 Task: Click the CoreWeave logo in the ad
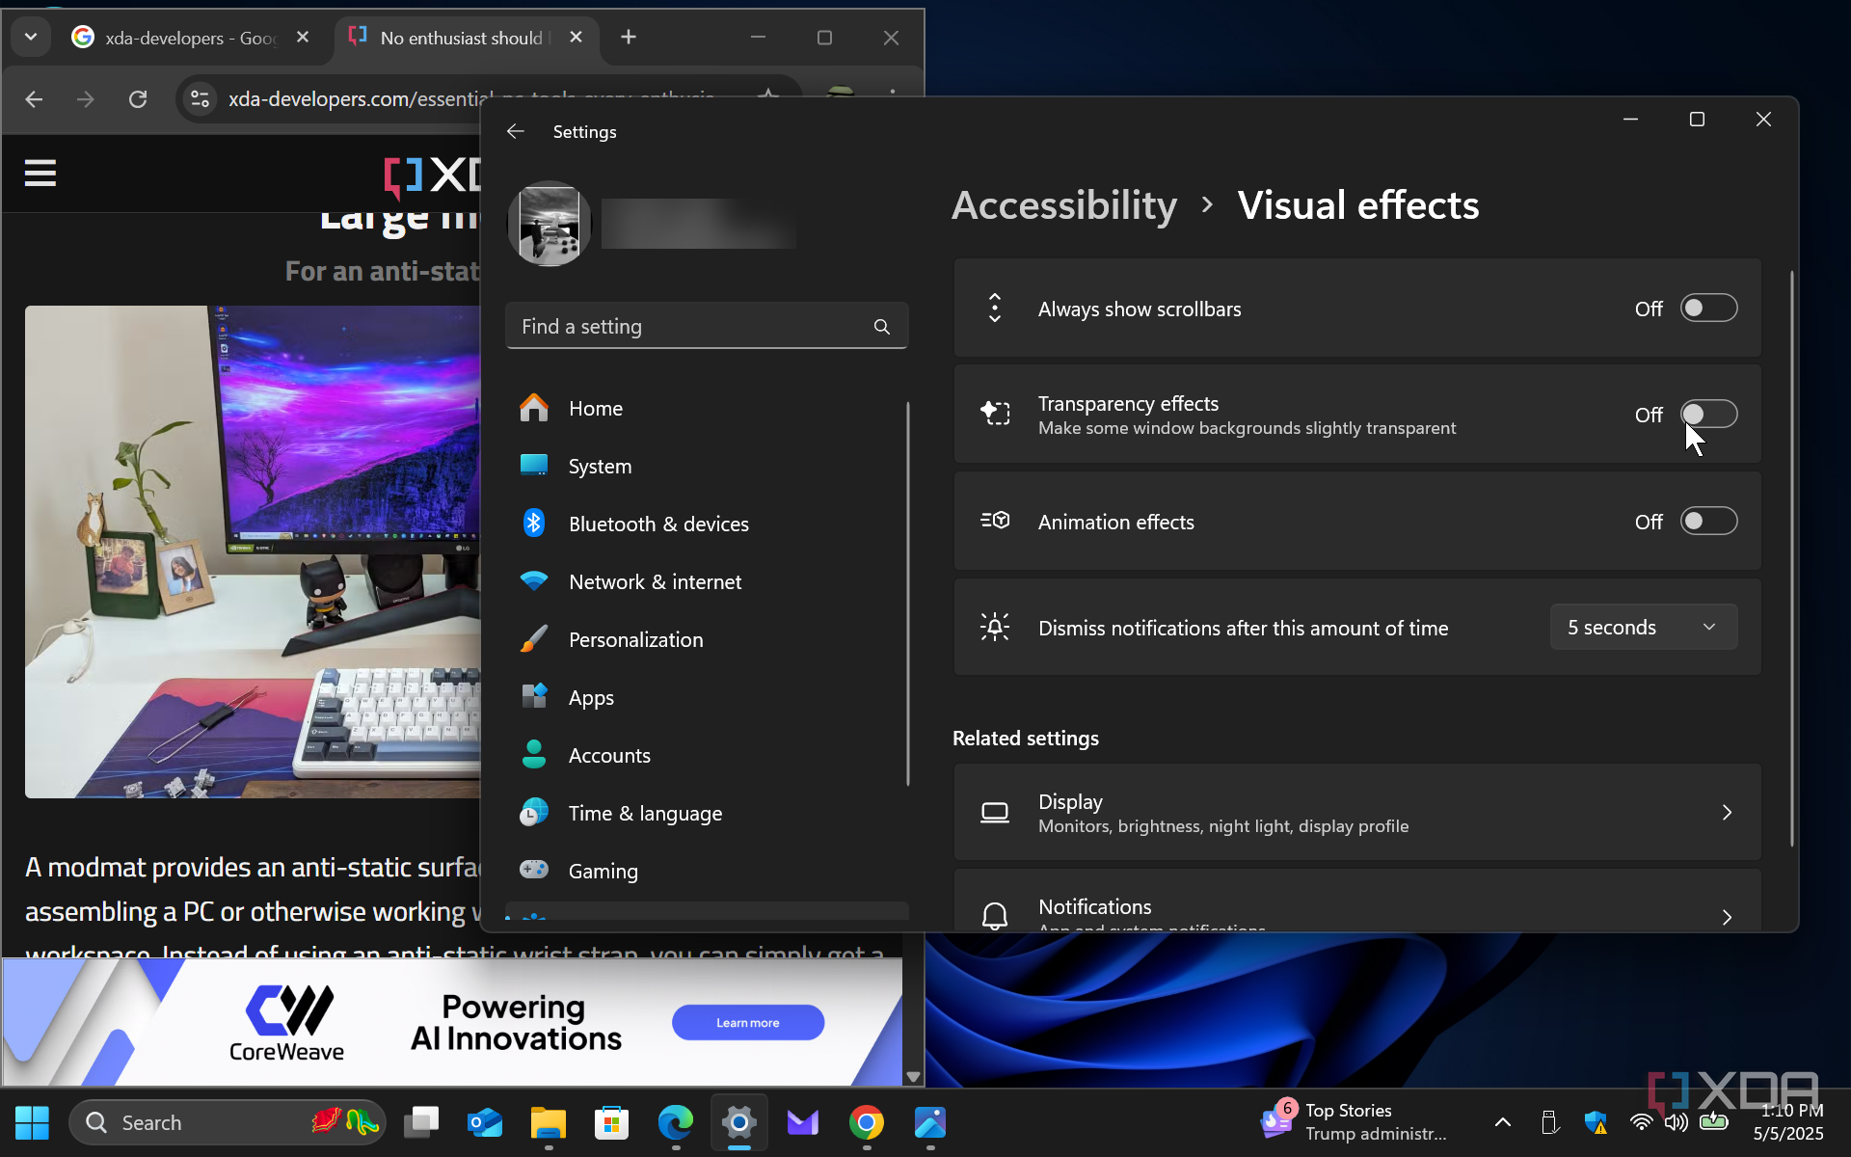click(287, 1024)
